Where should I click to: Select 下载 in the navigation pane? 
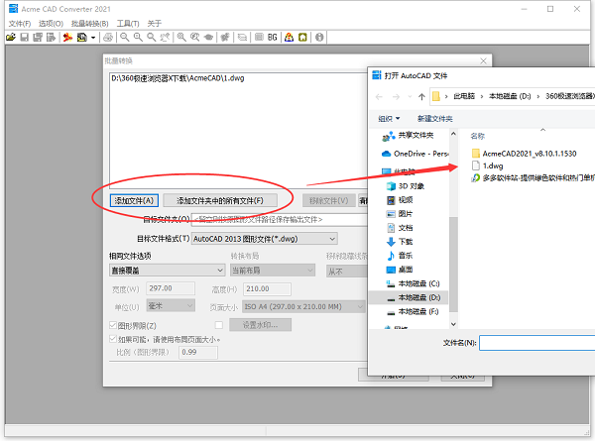click(x=400, y=242)
